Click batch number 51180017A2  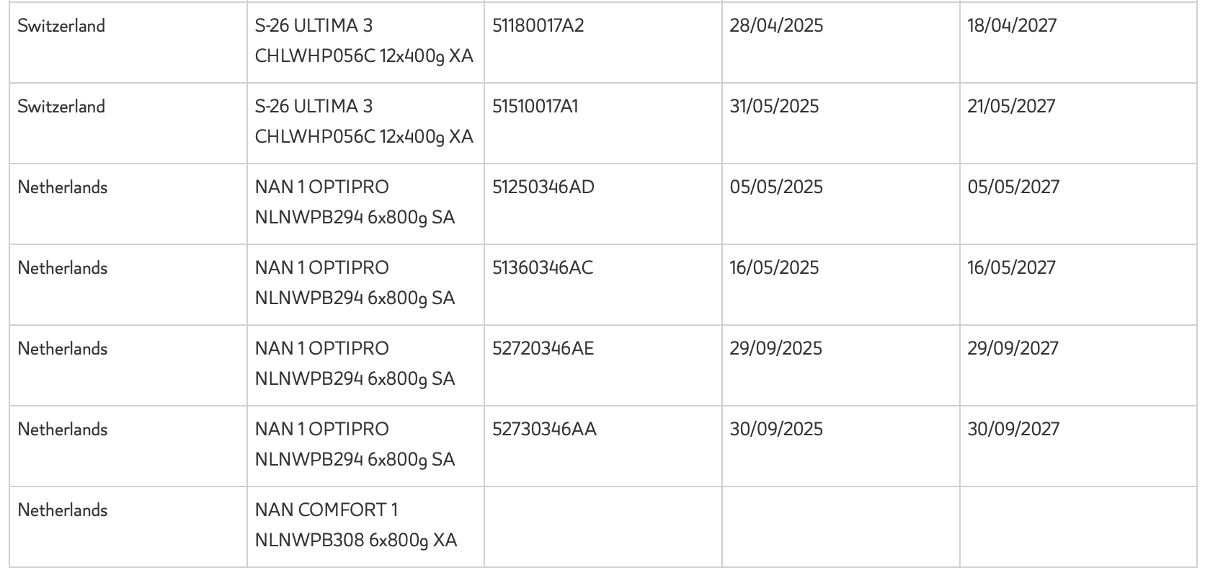click(x=538, y=26)
